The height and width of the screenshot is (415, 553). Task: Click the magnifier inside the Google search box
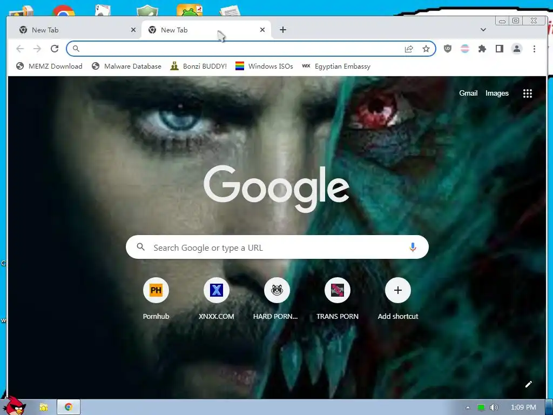[x=141, y=247]
